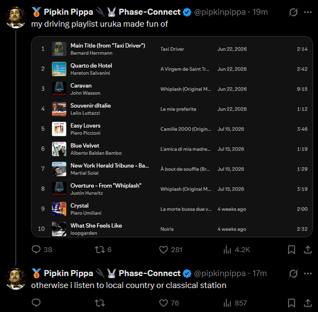Like the local country station tweet
This screenshot has height=312, width=318.
[169, 303]
